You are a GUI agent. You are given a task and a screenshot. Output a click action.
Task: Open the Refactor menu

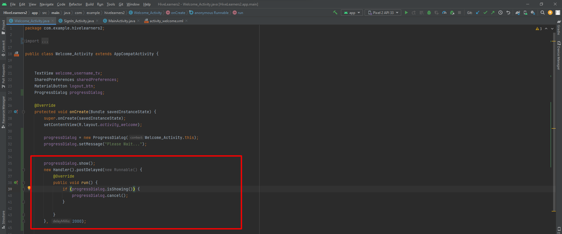point(76,4)
